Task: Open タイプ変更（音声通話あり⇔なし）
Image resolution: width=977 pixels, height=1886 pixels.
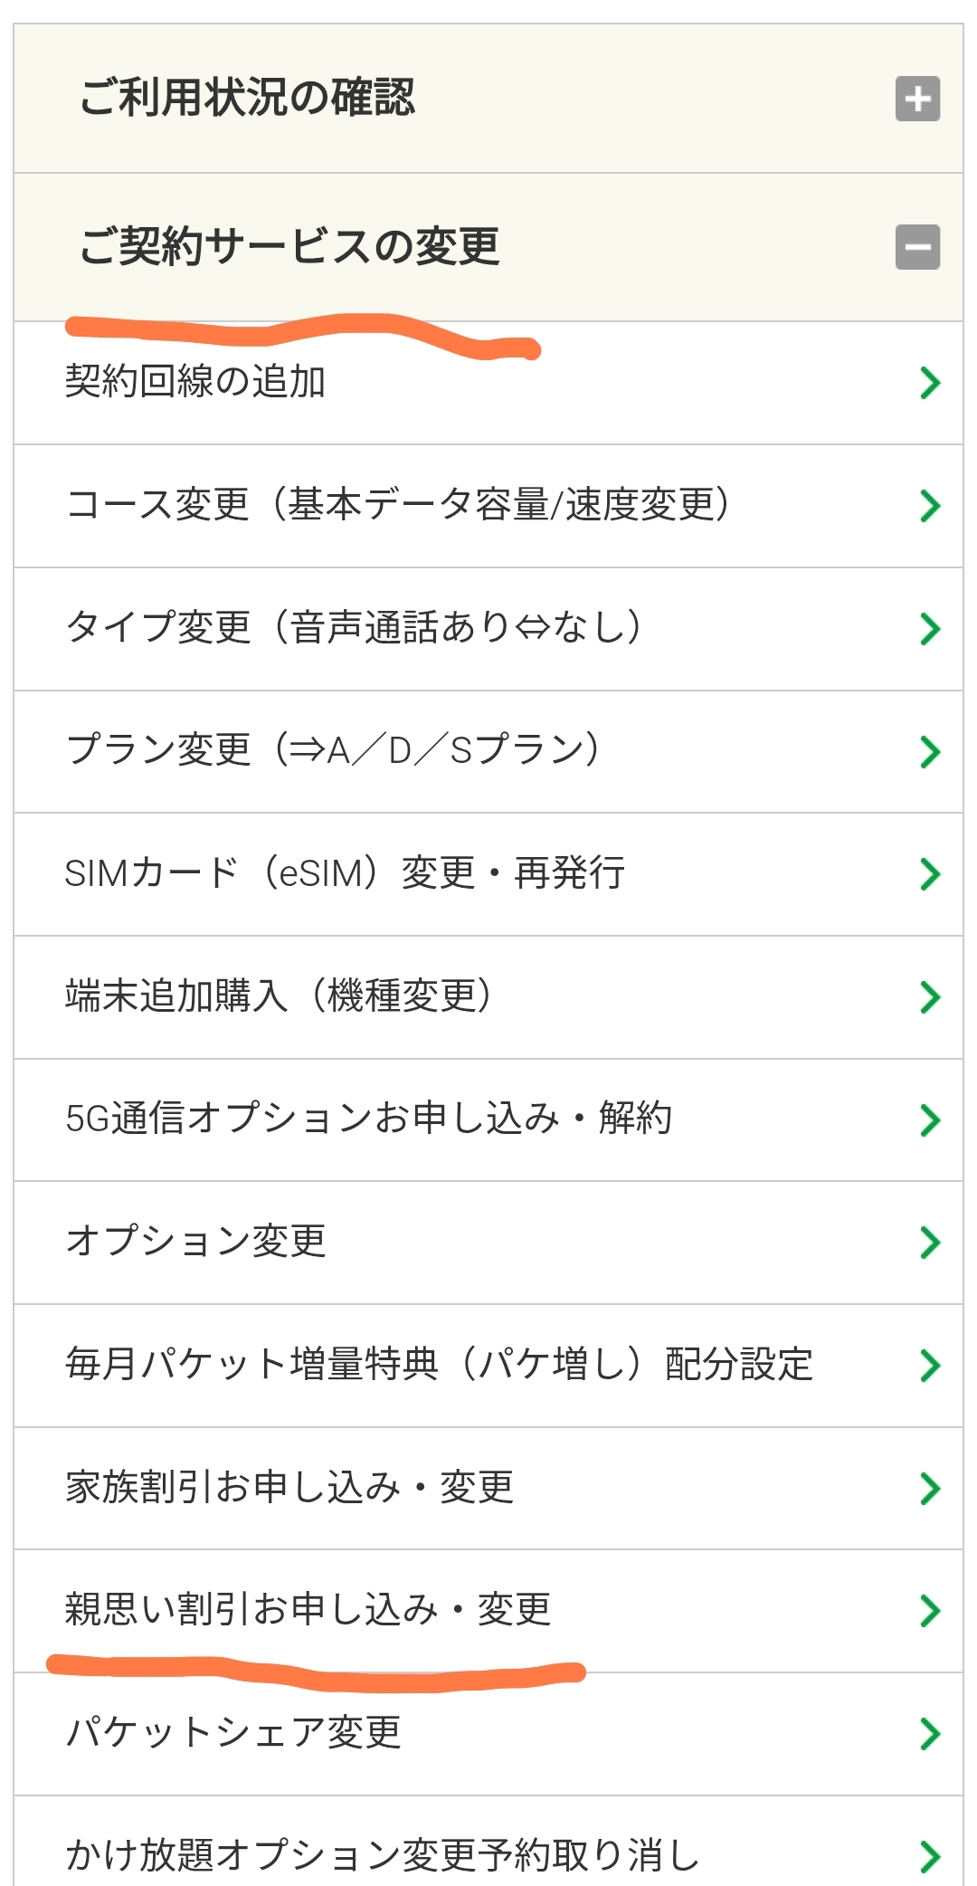Action: click(x=355, y=627)
